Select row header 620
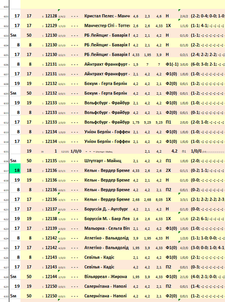This screenshot has width=225, height=302. click(6, 200)
